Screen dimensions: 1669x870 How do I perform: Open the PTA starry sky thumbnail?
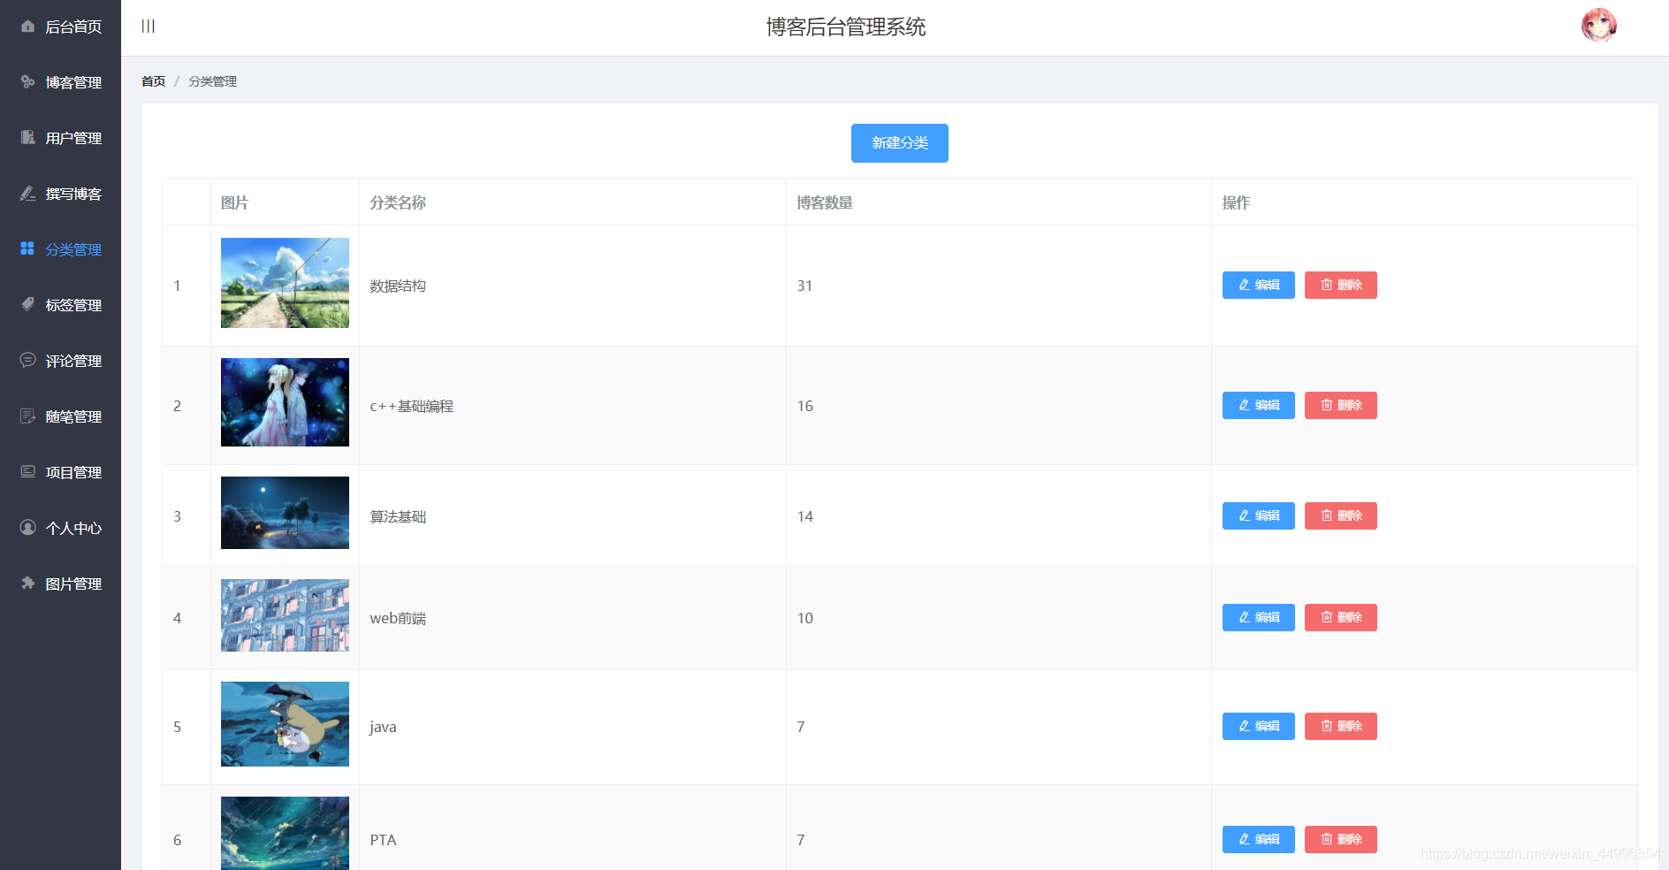[x=285, y=833]
